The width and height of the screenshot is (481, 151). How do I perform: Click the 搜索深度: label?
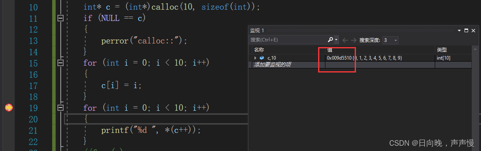(370, 40)
